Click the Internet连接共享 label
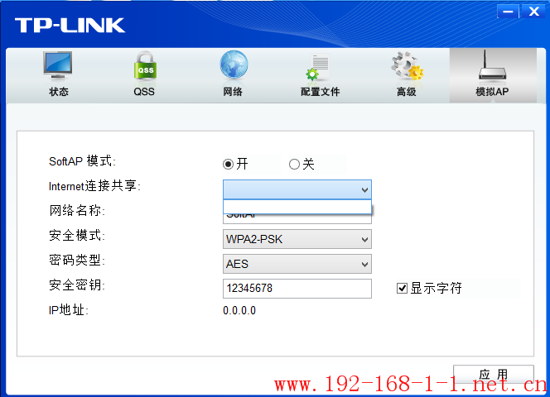Viewport: 550px width, 397px height. (x=94, y=186)
